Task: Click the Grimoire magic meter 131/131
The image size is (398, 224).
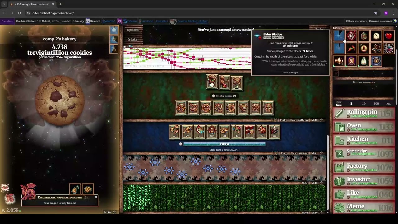Action: click(x=224, y=144)
